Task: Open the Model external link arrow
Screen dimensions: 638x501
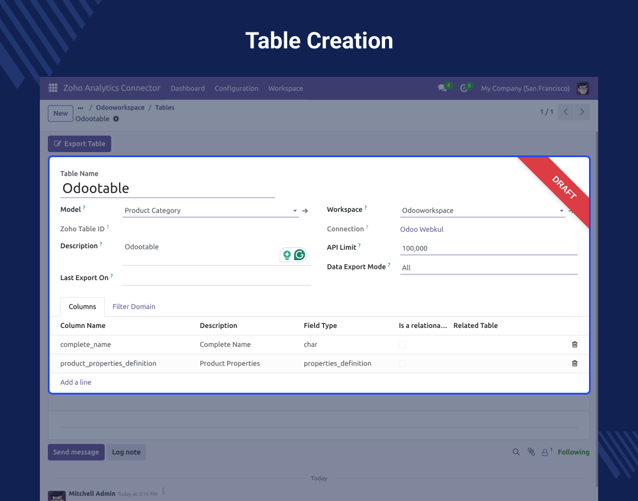Action: pos(305,211)
